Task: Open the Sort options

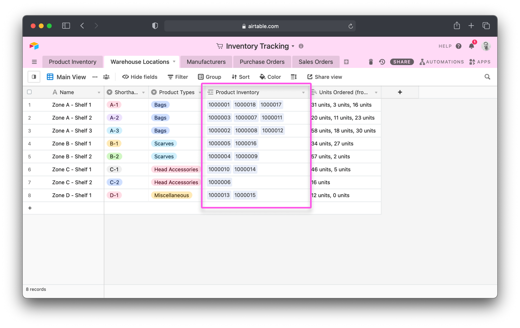Action: point(240,77)
